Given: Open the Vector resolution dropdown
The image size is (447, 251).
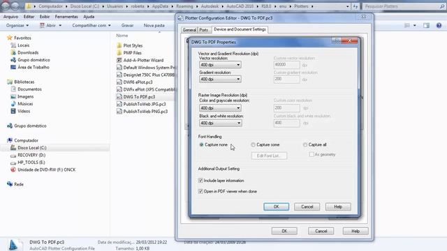Looking at the screenshot, I should click(220, 65).
